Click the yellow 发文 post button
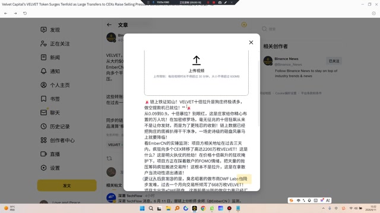The height and width of the screenshot is (213, 380). point(67,185)
